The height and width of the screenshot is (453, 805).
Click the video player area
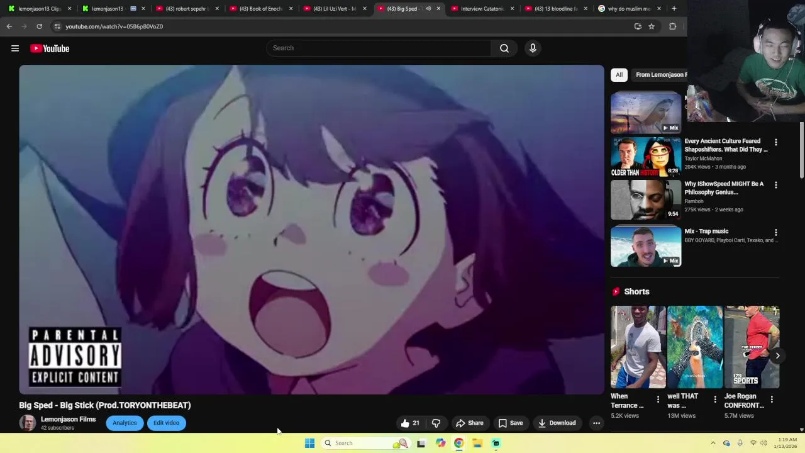(311, 230)
